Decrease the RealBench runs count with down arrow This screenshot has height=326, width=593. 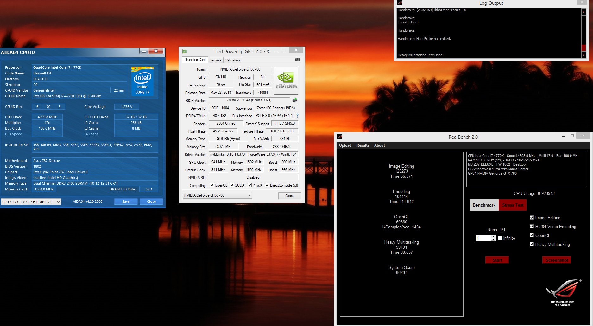(x=493, y=240)
